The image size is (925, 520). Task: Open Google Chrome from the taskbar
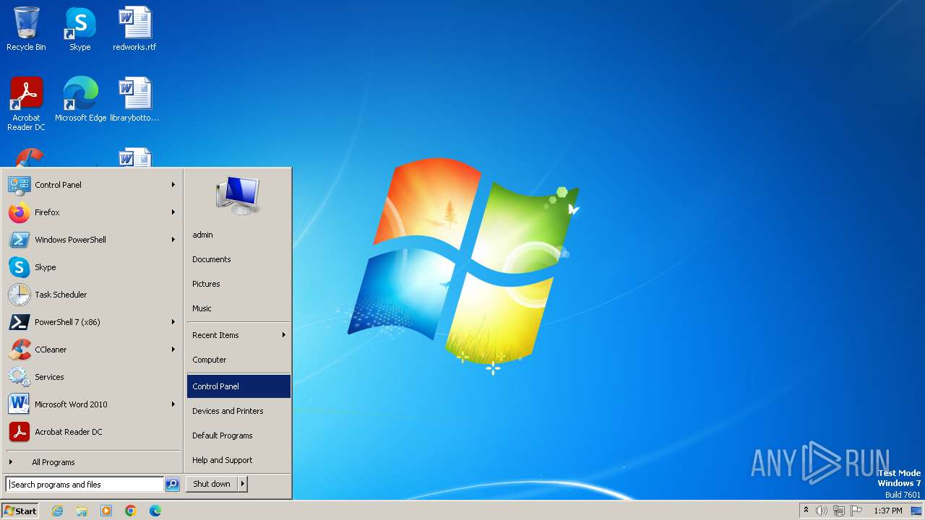pyautogui.click(x=131, y=511)
